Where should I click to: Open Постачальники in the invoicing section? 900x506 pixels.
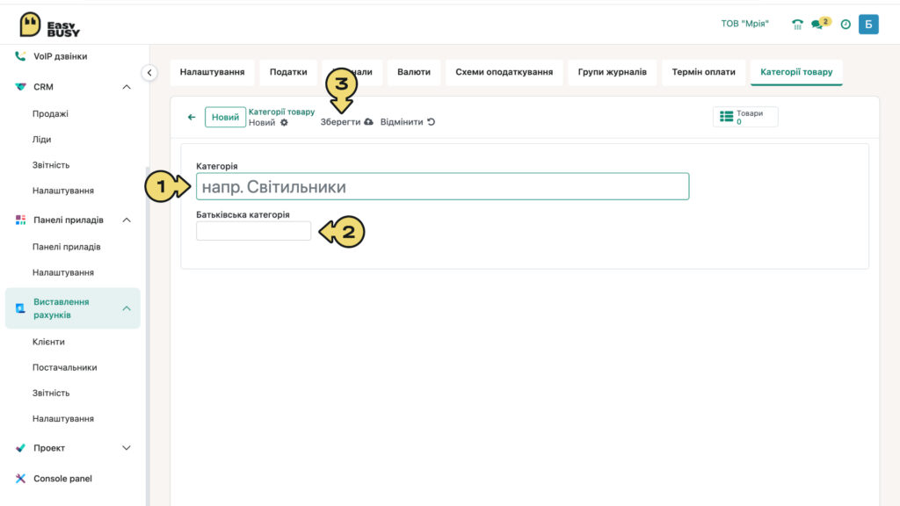point(64,367)
